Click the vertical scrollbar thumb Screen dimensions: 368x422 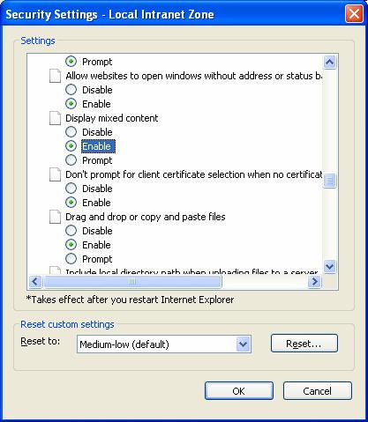(329, 181)
